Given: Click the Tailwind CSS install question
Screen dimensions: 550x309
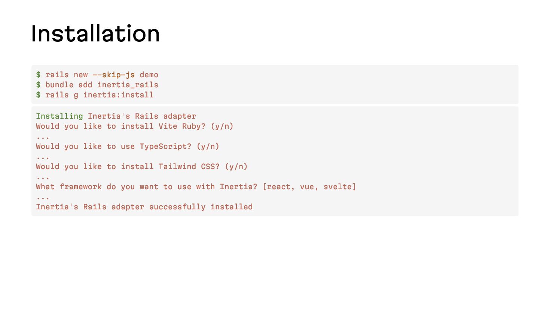Looking at the screenshot, I should (x=142, y=166).
